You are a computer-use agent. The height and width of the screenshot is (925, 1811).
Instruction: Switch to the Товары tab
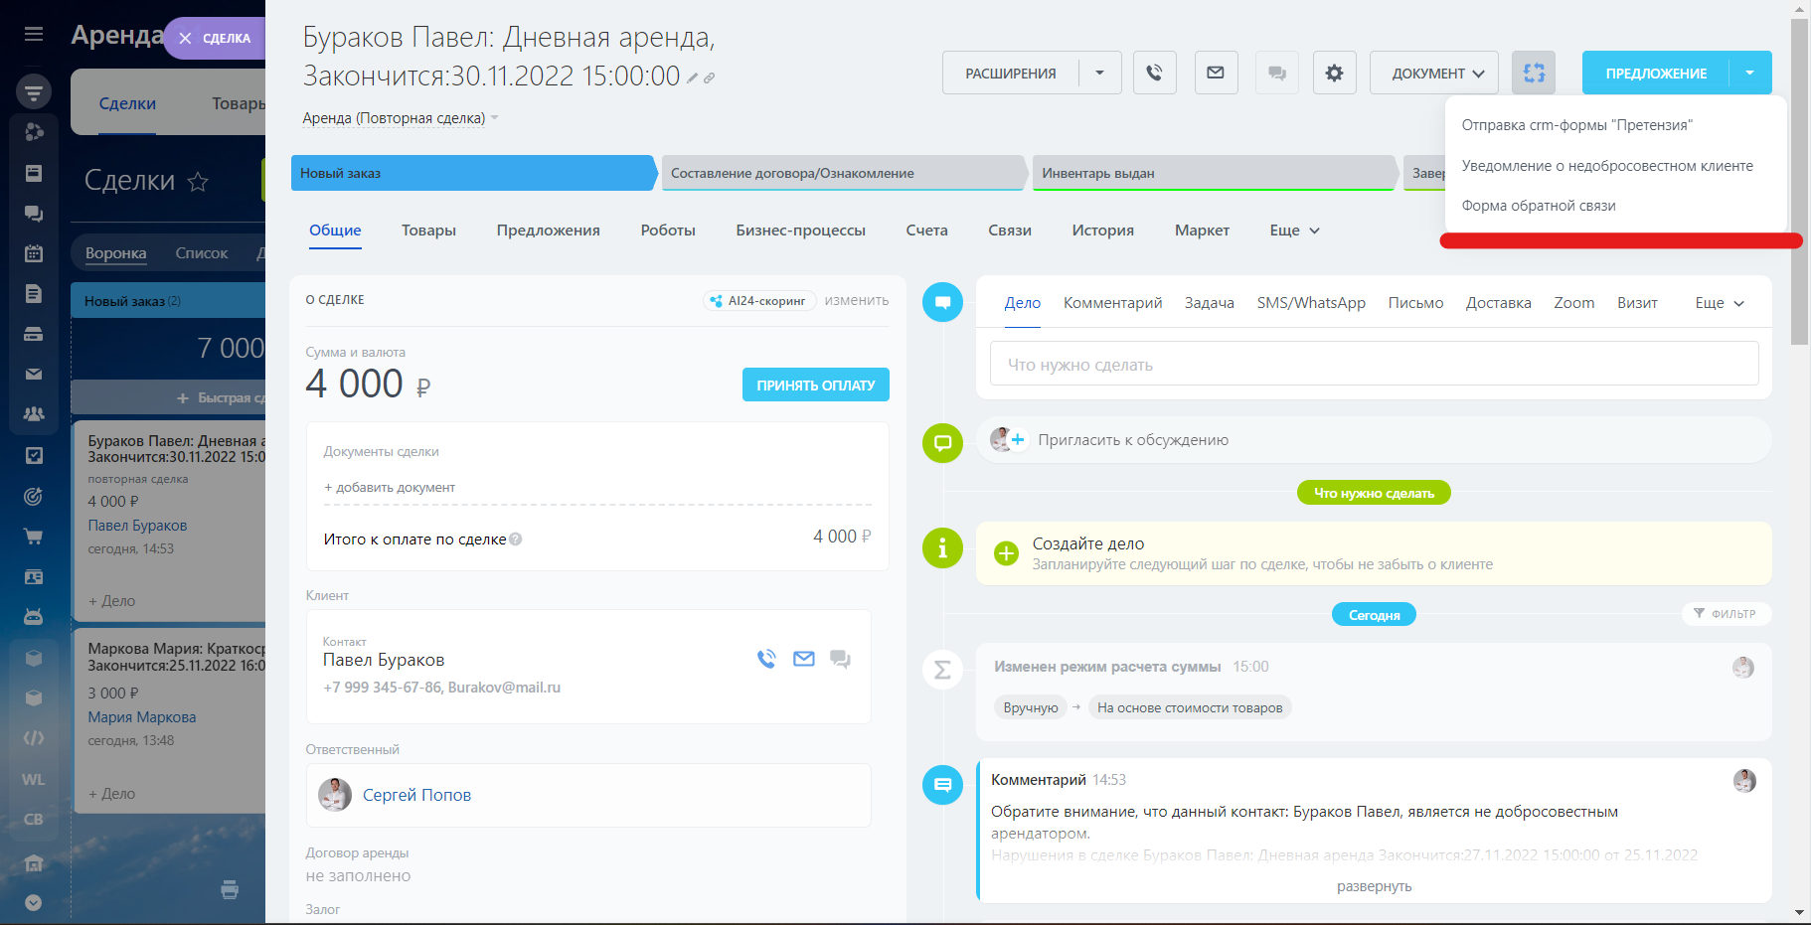428,231
